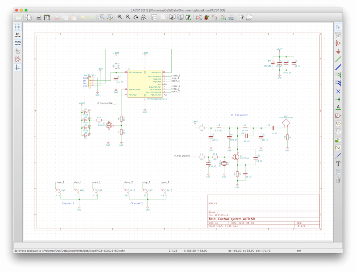This screenshot has width=356, height=272.
Task: Select the Place junction tool
Action: [338, 99]
